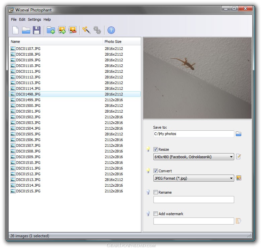Select DSC01513.JPG in the list

(x=75, y=180)
